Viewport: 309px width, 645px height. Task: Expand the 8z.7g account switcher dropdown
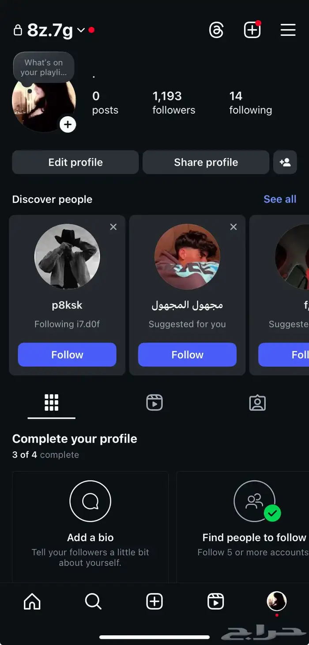coord(80,30)
